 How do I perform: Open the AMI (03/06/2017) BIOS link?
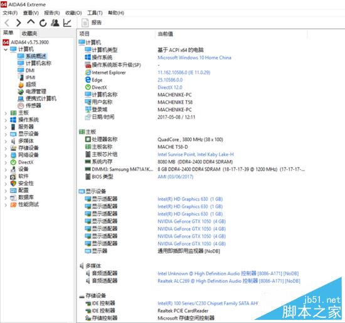[176, 177]
